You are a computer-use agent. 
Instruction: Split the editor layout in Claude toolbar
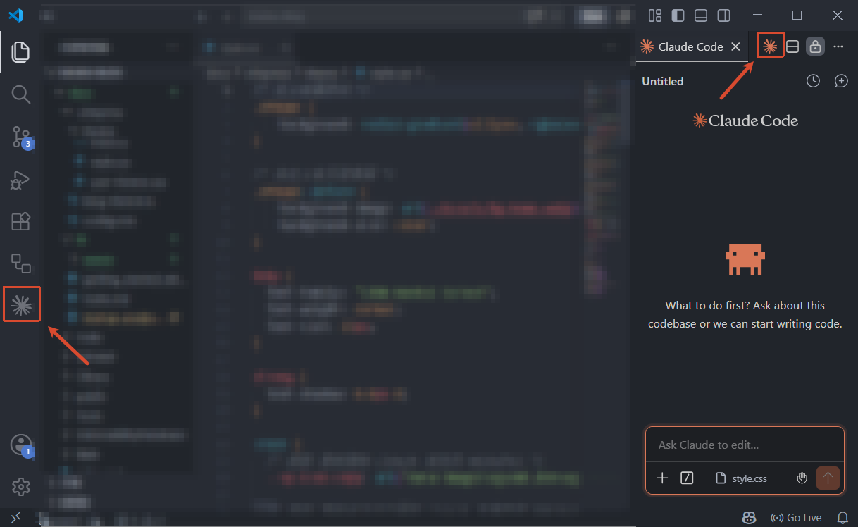click(792, 46)
